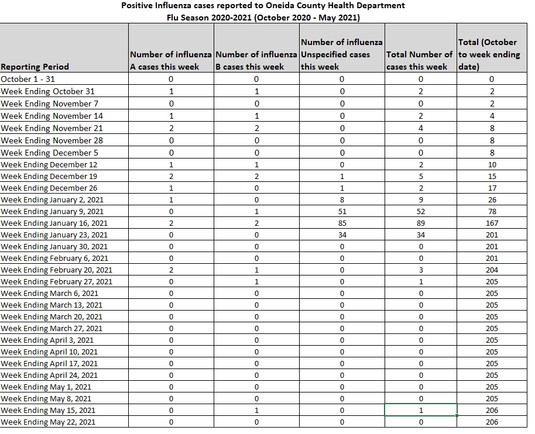Select the 'Week Ending December 26' cell

click(x=64, y=188)
